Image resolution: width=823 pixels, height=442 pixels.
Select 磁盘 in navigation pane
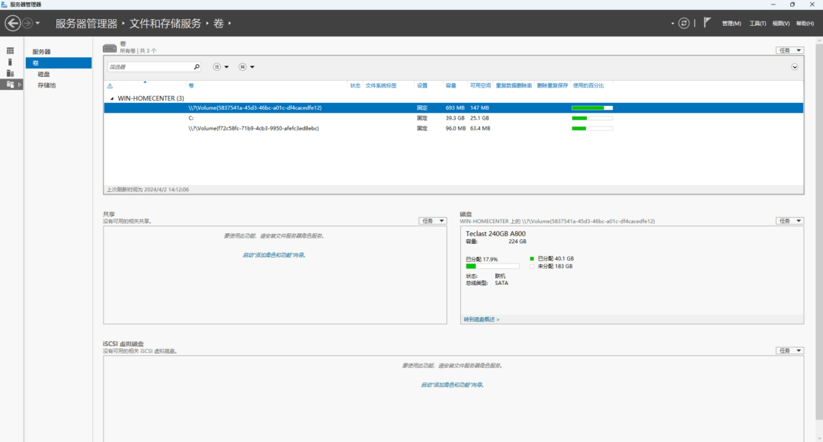(43, 74)
